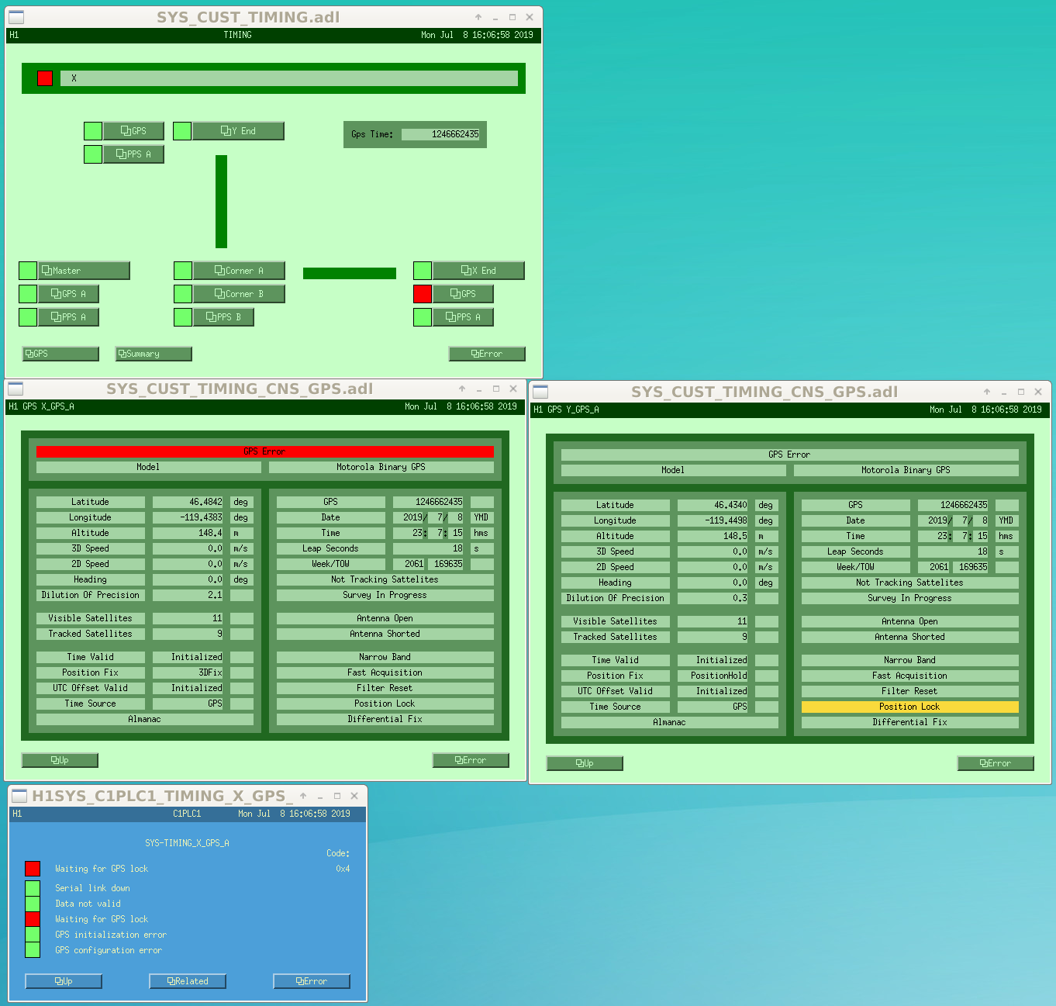Image resolution: width=1056 pixels, height=1006 pixels.
Task: Click Antenna Shorted status in Y_GPS_A
Action: (x=910, y=637)
